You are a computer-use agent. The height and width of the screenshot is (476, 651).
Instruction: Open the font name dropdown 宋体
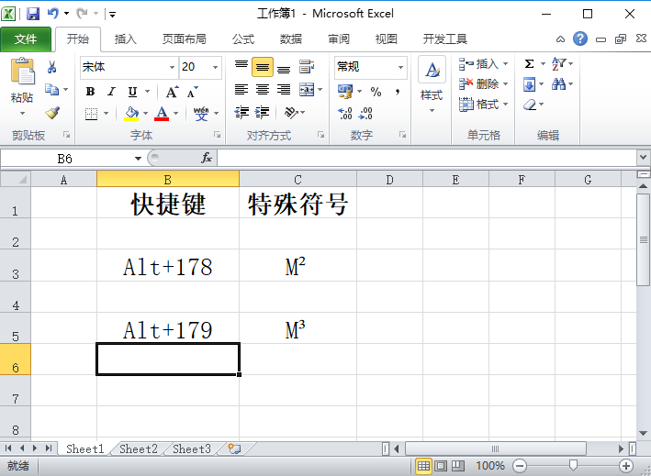172,67
